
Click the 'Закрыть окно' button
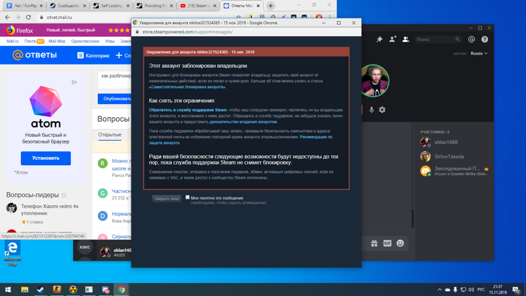(x=166, y=199)
